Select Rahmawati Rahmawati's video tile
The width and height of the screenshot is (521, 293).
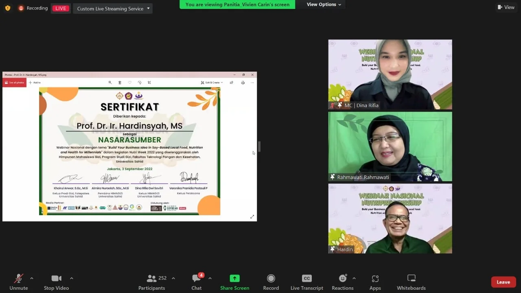(x=390, y=146)
